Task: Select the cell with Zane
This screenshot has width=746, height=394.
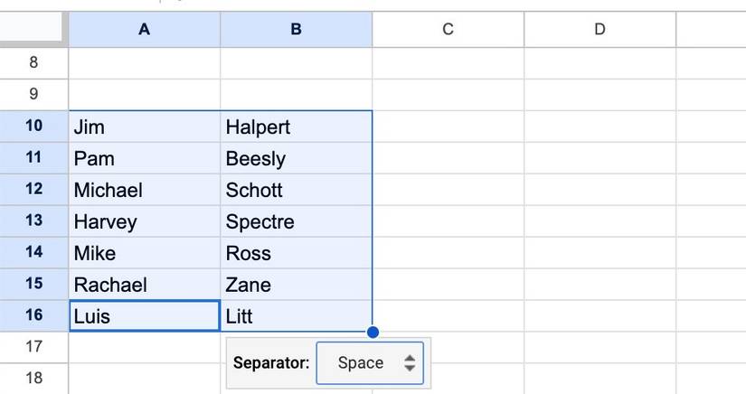Action: click(296, 285)
